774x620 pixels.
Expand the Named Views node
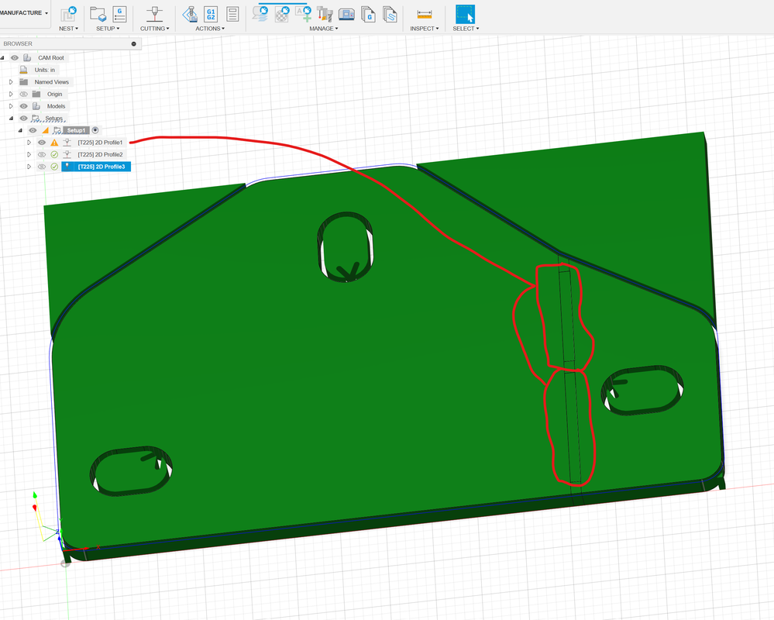[x=11, y=82]
